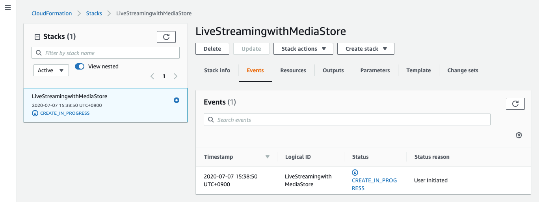Collapse the Stacks panel with the minus icon
Screen dimensions: 539x202
click(37, 37)
